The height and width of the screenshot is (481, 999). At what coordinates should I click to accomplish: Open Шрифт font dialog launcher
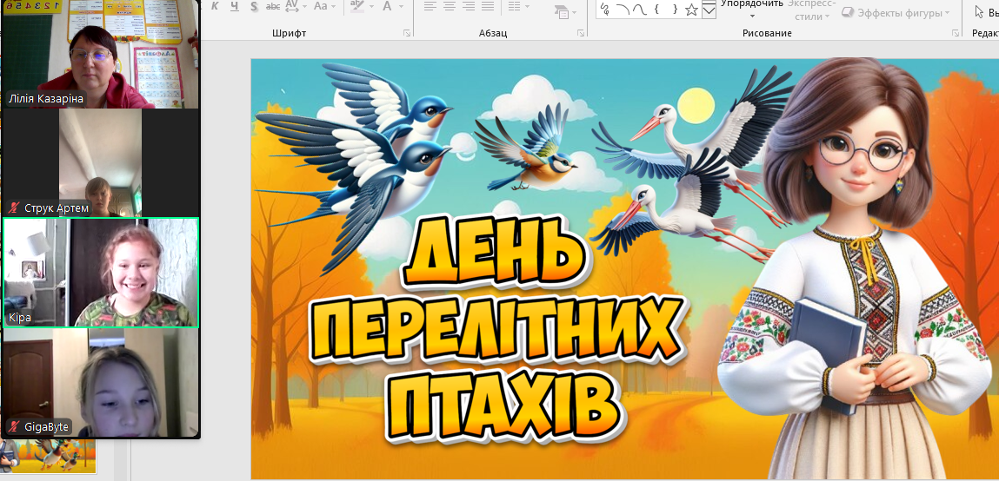pos(407,33)
